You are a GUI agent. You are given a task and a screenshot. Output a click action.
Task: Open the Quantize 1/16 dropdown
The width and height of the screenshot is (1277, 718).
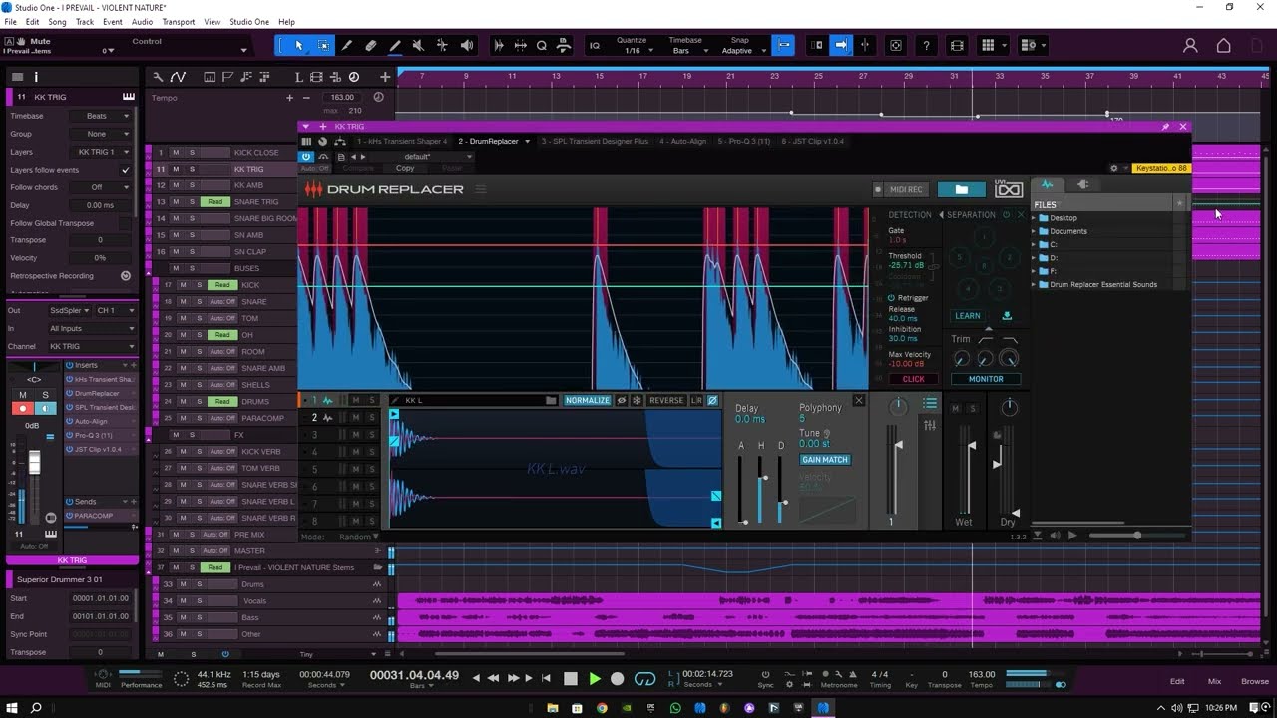(635, 50)
